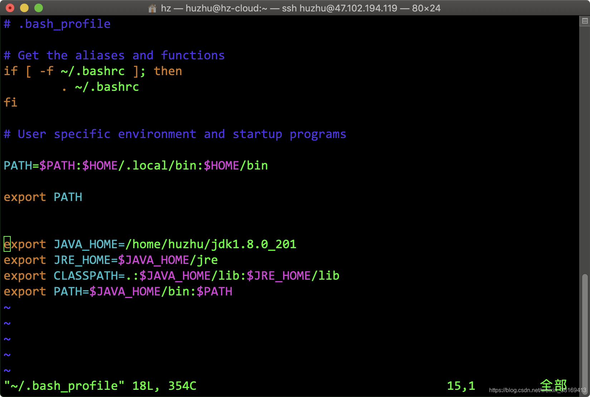Click the vertical scrollbar thumb
Viewport: 590px width, 397px height.
coord(585,333)
